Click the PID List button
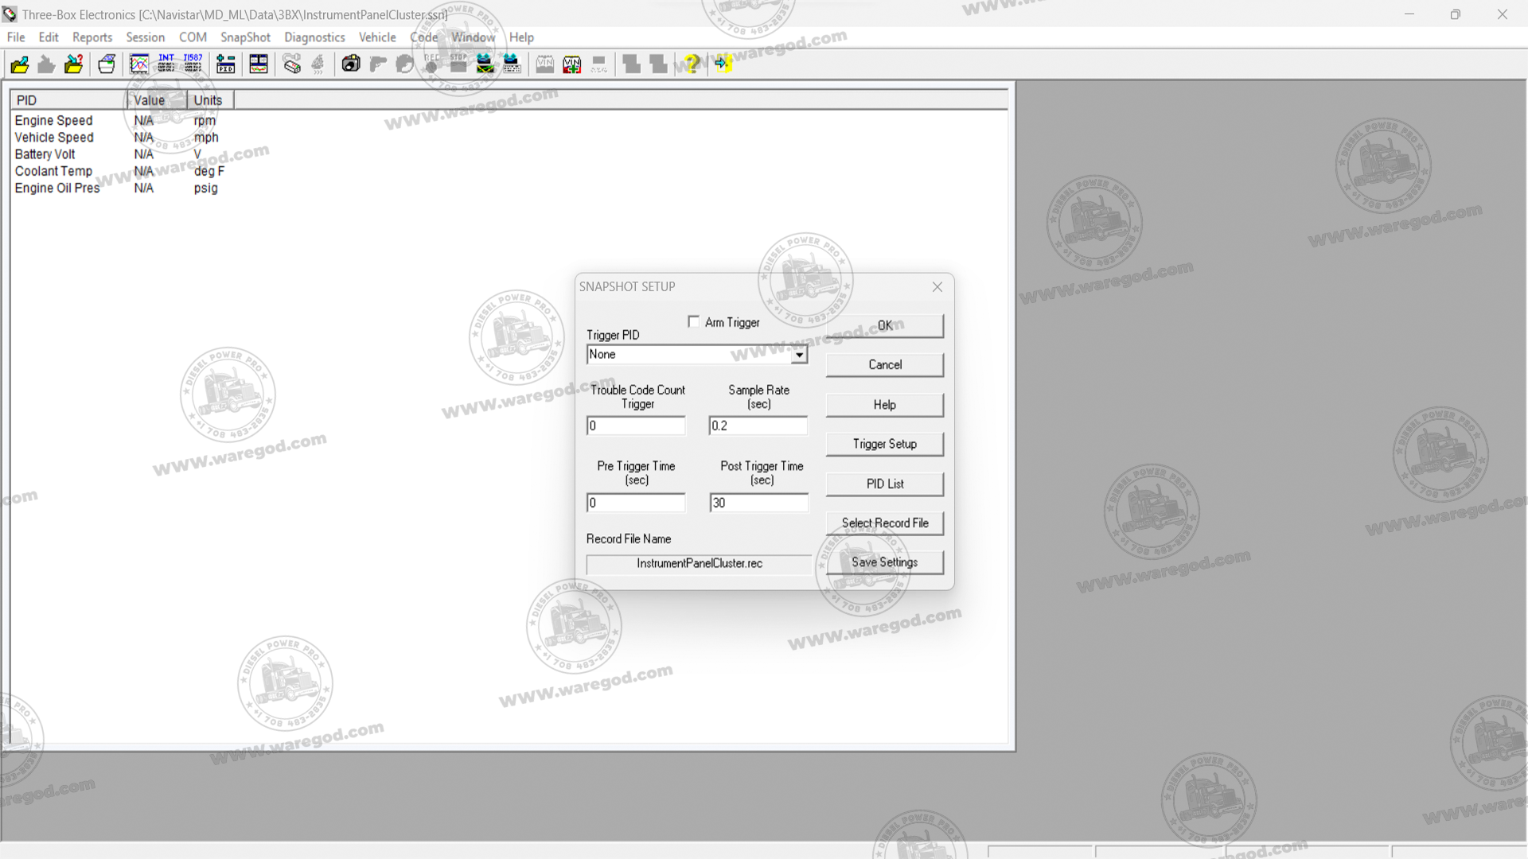Image resolution: width=1528 pixels, height=859 pixels. click(x=884, y=484)
